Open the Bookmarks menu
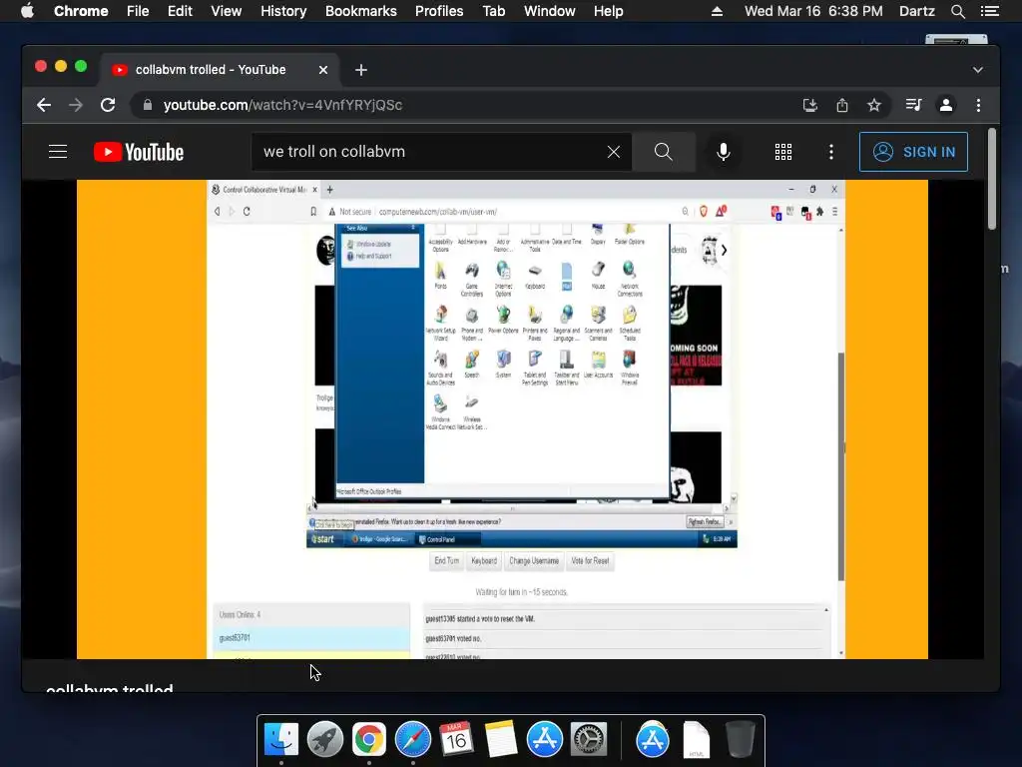Image resolution: width=1022 pixels, height=767 pixels. pos(361,11)
